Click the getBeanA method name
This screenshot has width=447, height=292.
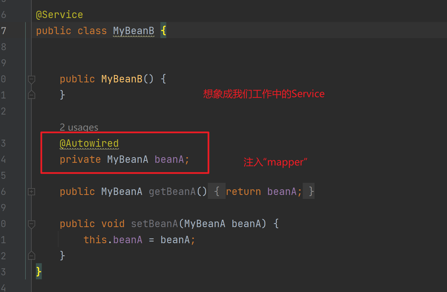point(172,192)
